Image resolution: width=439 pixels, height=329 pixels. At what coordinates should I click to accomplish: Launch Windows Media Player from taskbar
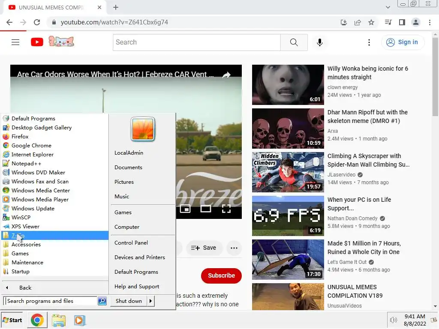[79, 320]
